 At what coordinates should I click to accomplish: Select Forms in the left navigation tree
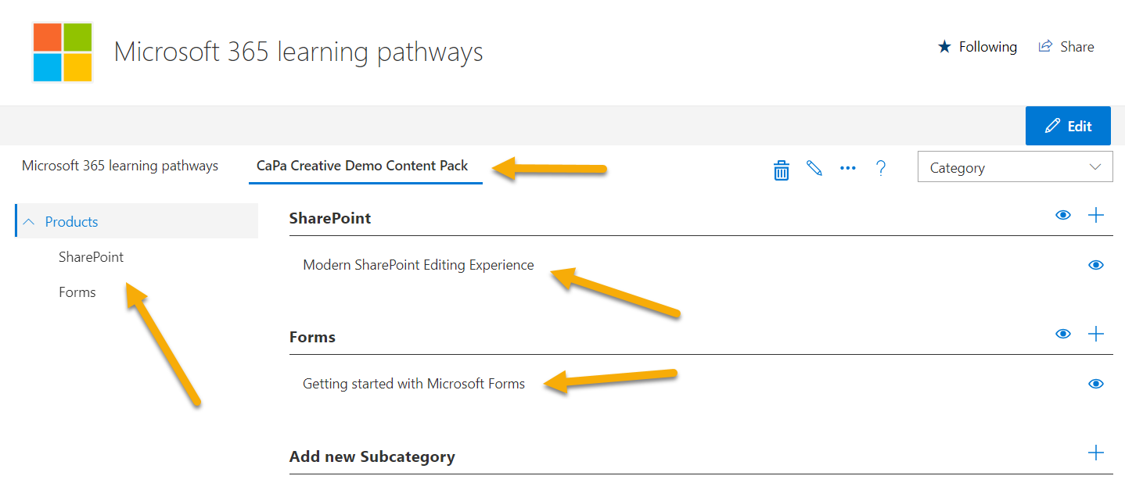click(x=77, y=292)
